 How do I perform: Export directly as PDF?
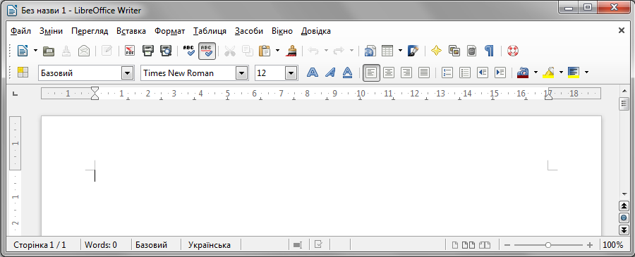tap(130, 51)
